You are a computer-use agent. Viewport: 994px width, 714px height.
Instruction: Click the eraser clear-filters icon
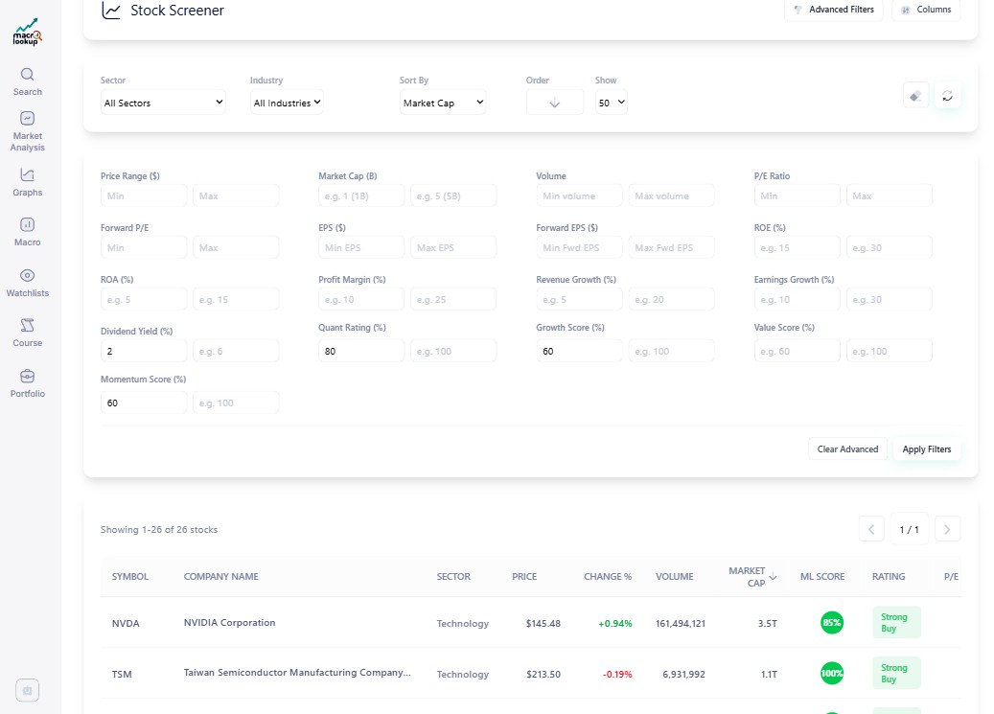pyautogui.click(x=915, y=96)
